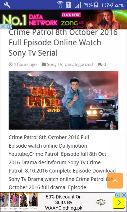Tap the WAAY Clothing logo in ad
This screenshot has width=127, height=212.
coord(101,202)
